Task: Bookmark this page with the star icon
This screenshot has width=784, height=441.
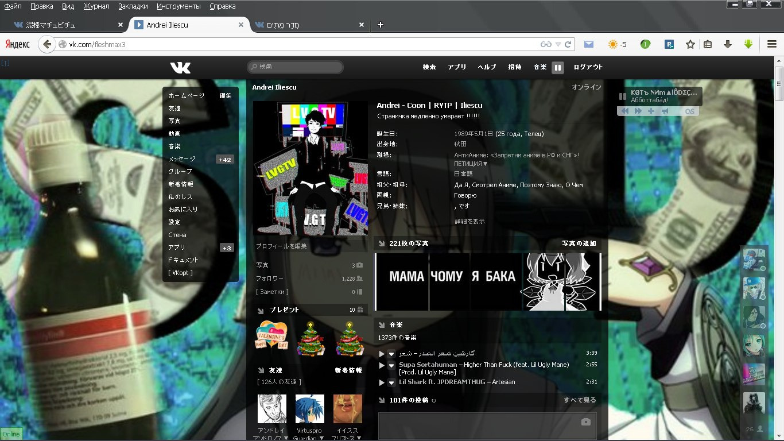Action: click(x=690, y=44)
